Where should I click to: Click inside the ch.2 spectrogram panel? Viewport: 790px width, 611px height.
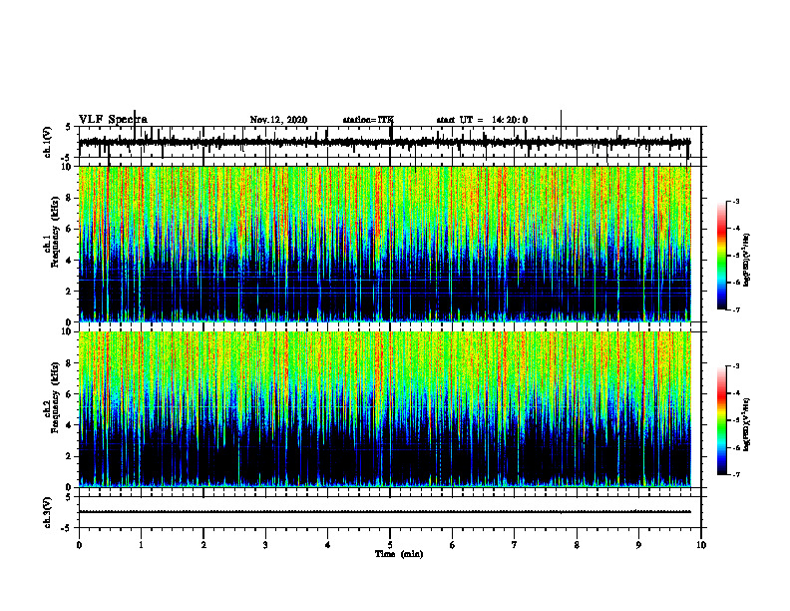[x=384, y=409]
